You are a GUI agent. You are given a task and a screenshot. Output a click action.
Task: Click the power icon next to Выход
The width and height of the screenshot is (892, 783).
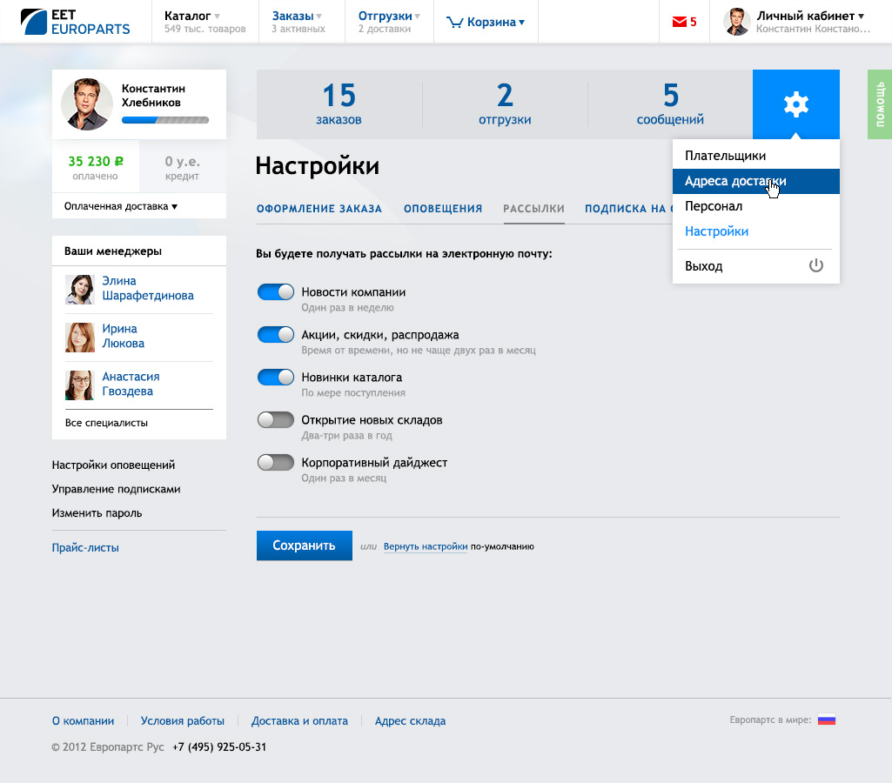coord(815,266)
